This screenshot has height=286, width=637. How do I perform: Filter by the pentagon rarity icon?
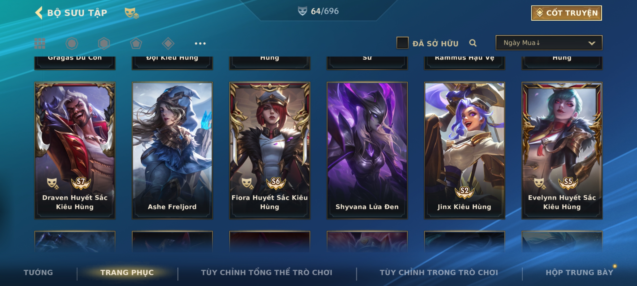[136, 43]
